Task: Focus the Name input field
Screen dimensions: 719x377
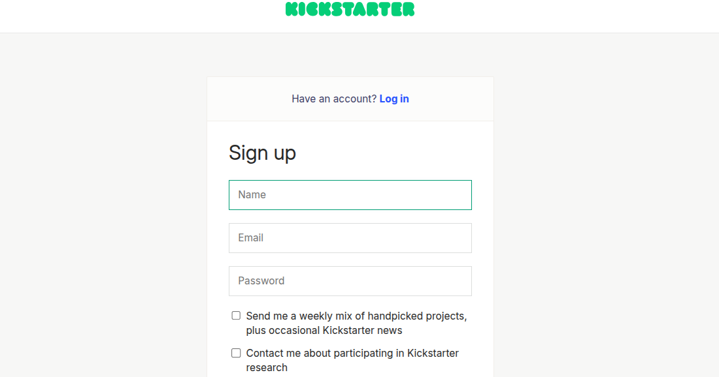Action: (350, 195)
